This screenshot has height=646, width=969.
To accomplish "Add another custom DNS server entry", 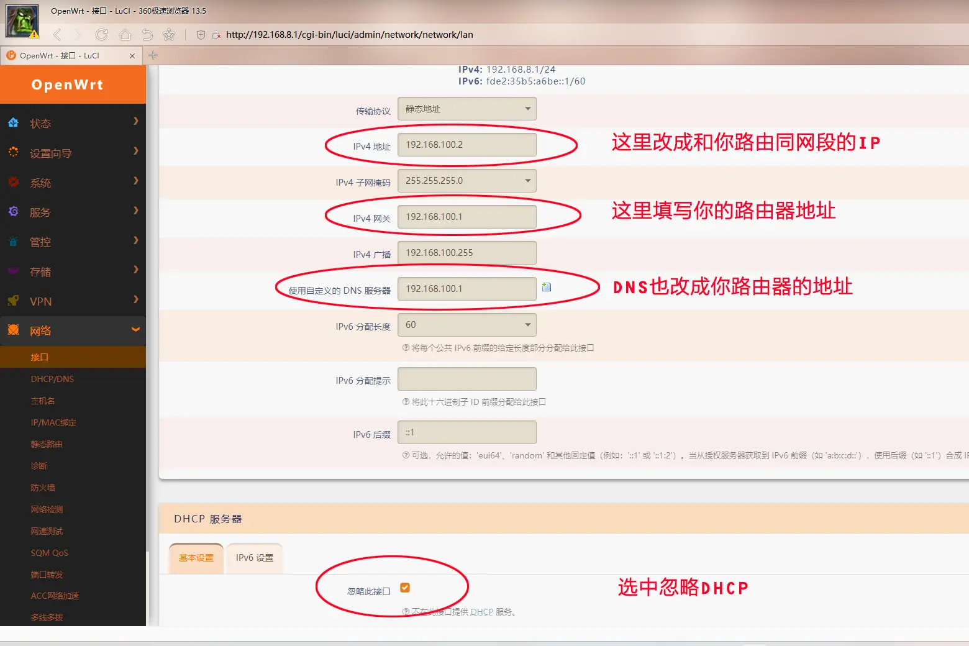I will point(546,286).
